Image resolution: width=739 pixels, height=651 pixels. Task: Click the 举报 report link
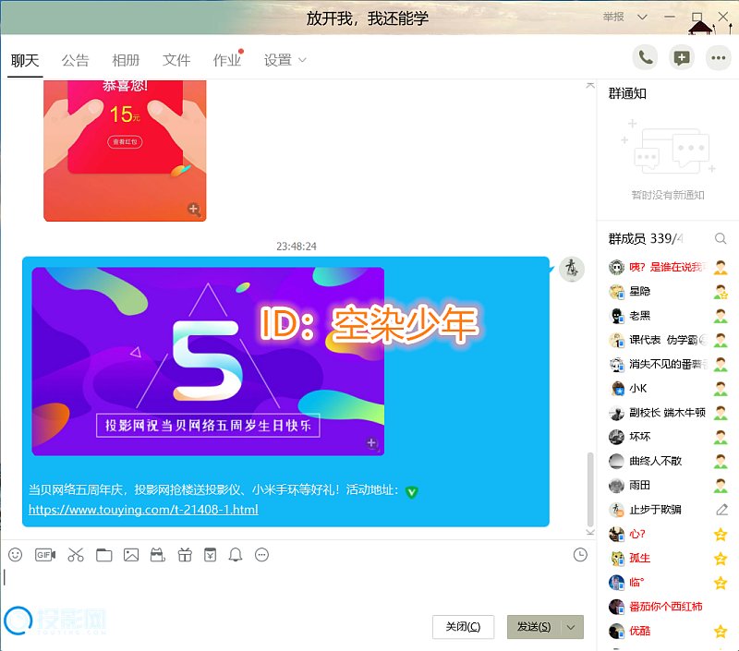(x=613, y=17)
